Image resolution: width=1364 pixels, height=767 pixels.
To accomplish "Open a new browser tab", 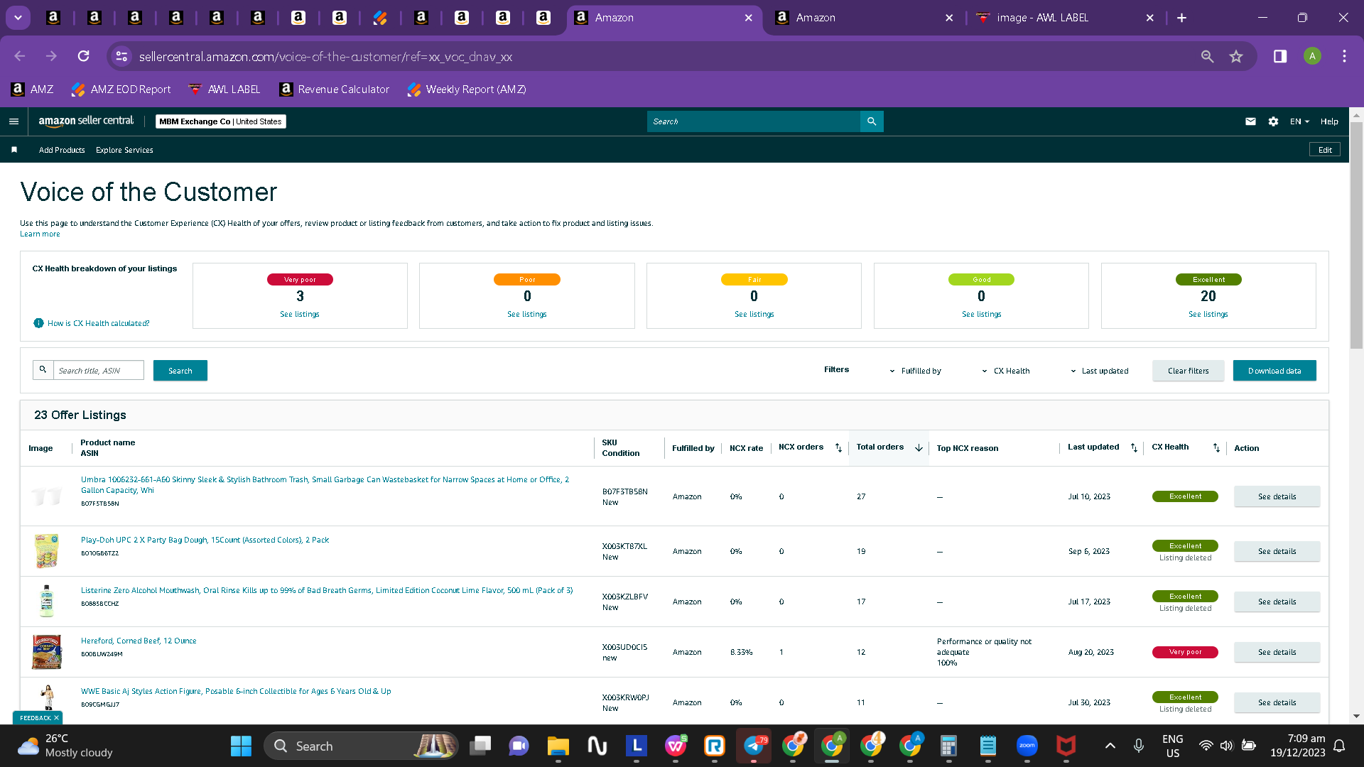I will [1181, 18].
